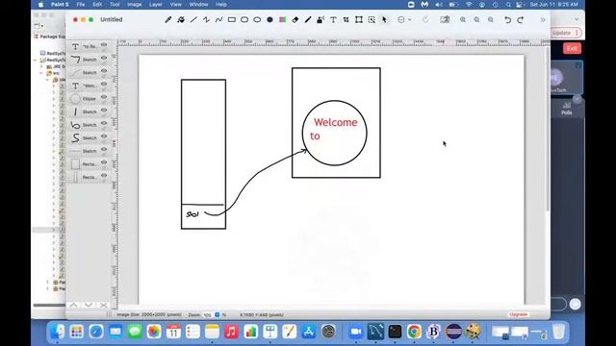Select the transform bounding box tool

pos(359,19)
